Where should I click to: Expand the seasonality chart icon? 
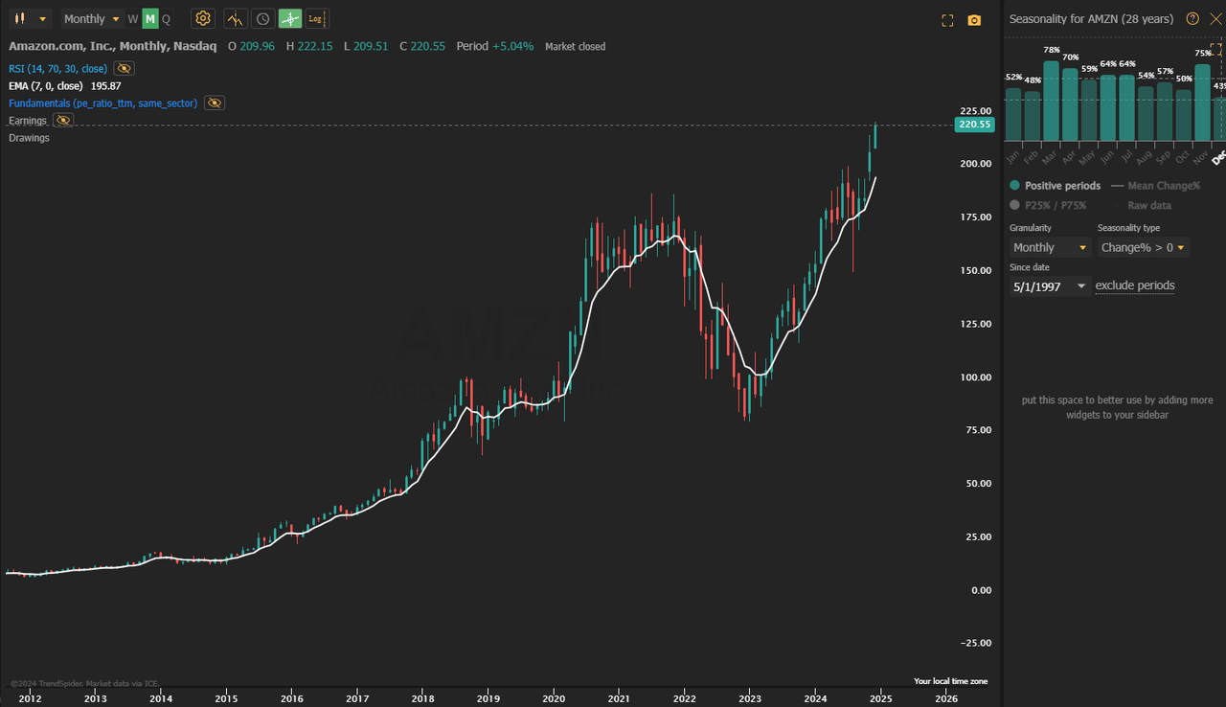pos(1217,49)
